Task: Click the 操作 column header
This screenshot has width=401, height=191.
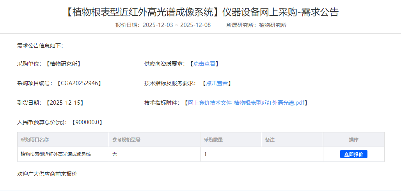Action: click(x=353, y=139)
